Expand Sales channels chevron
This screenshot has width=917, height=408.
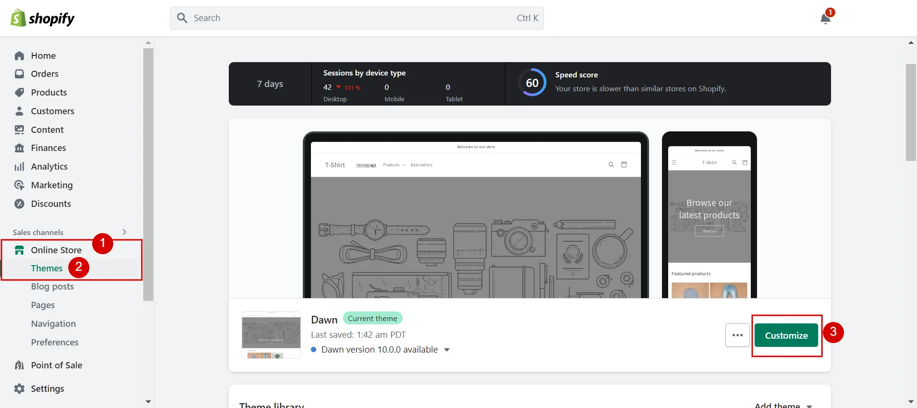click(124, 232)
